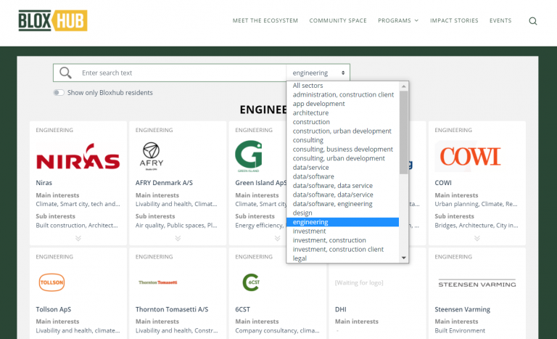
Task: Select the plain investment option
Action: click(x=342, y=232)
